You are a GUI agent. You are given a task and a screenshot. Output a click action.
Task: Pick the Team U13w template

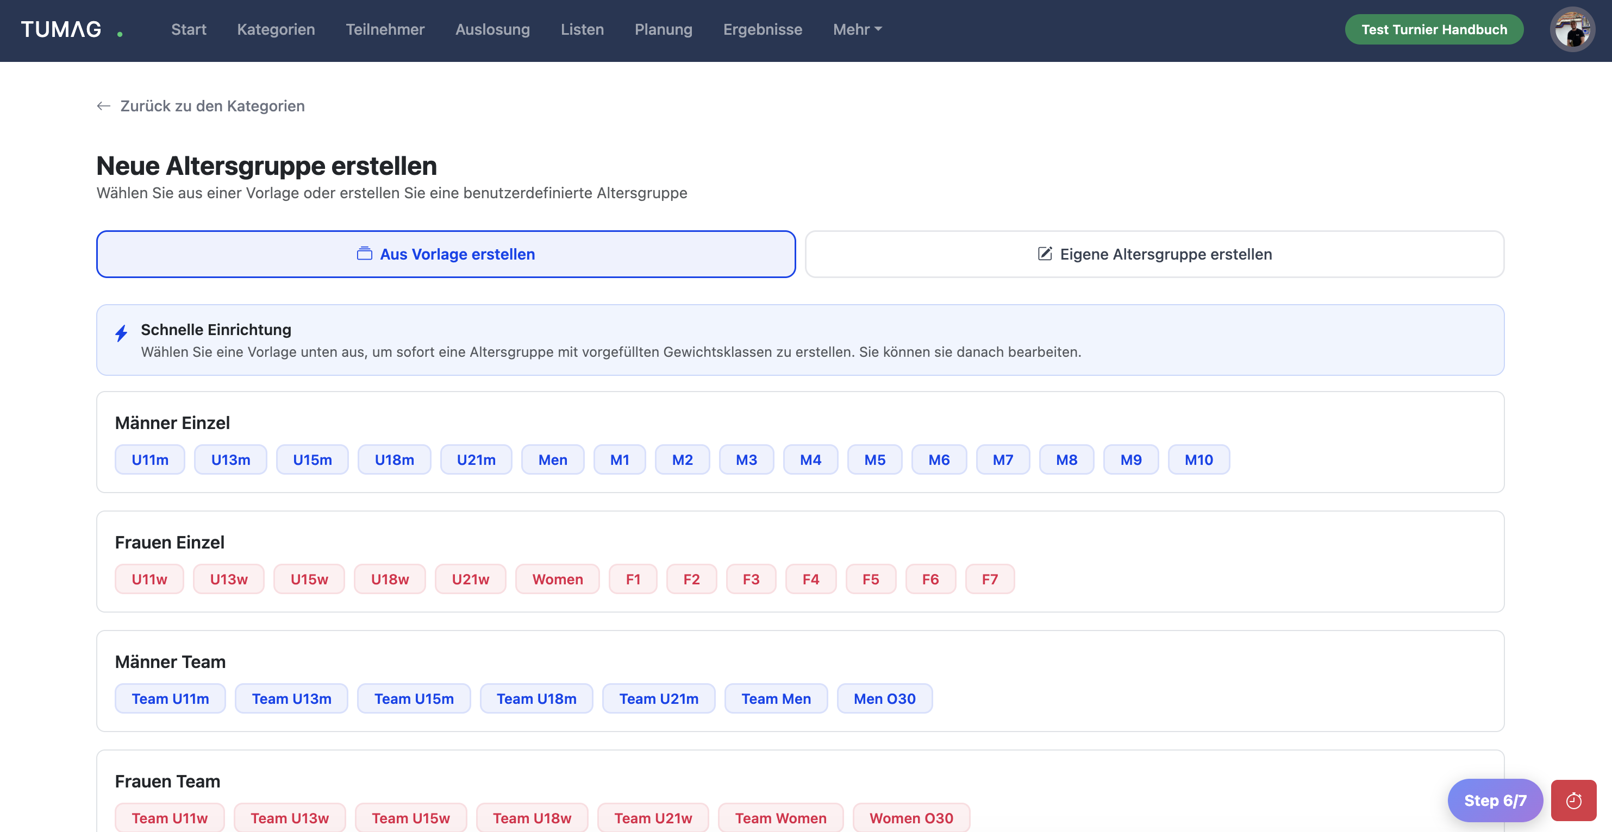pyautogui.click(x=290, y=818)
